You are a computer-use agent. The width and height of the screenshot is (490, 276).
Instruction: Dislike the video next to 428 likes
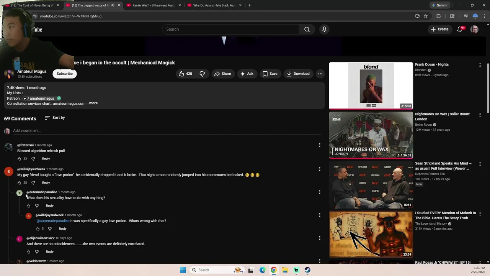(x=202, y=74)
